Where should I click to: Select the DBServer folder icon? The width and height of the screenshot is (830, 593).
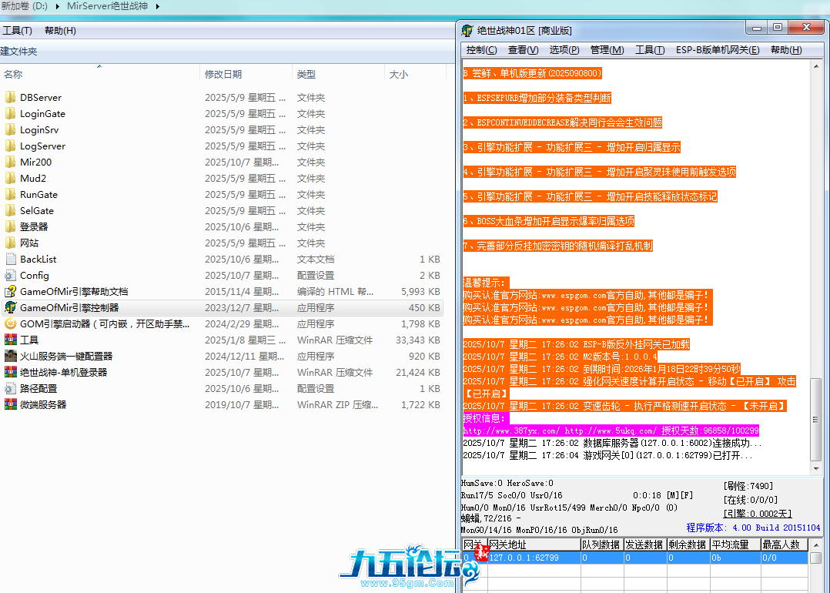[x=10, y=97]
